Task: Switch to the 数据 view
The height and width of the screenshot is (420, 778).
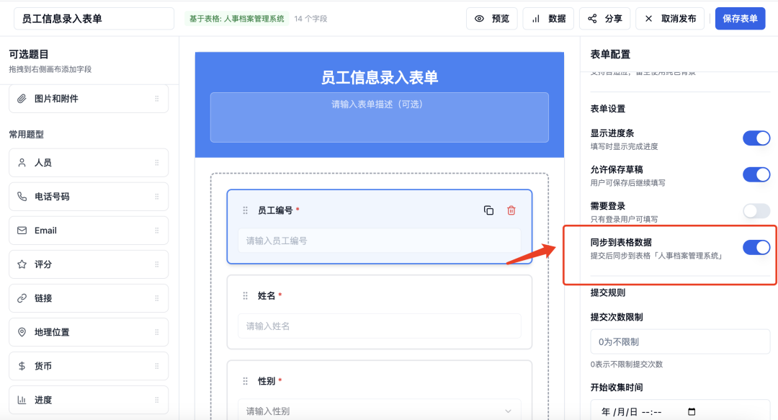Action: [547, 18]
